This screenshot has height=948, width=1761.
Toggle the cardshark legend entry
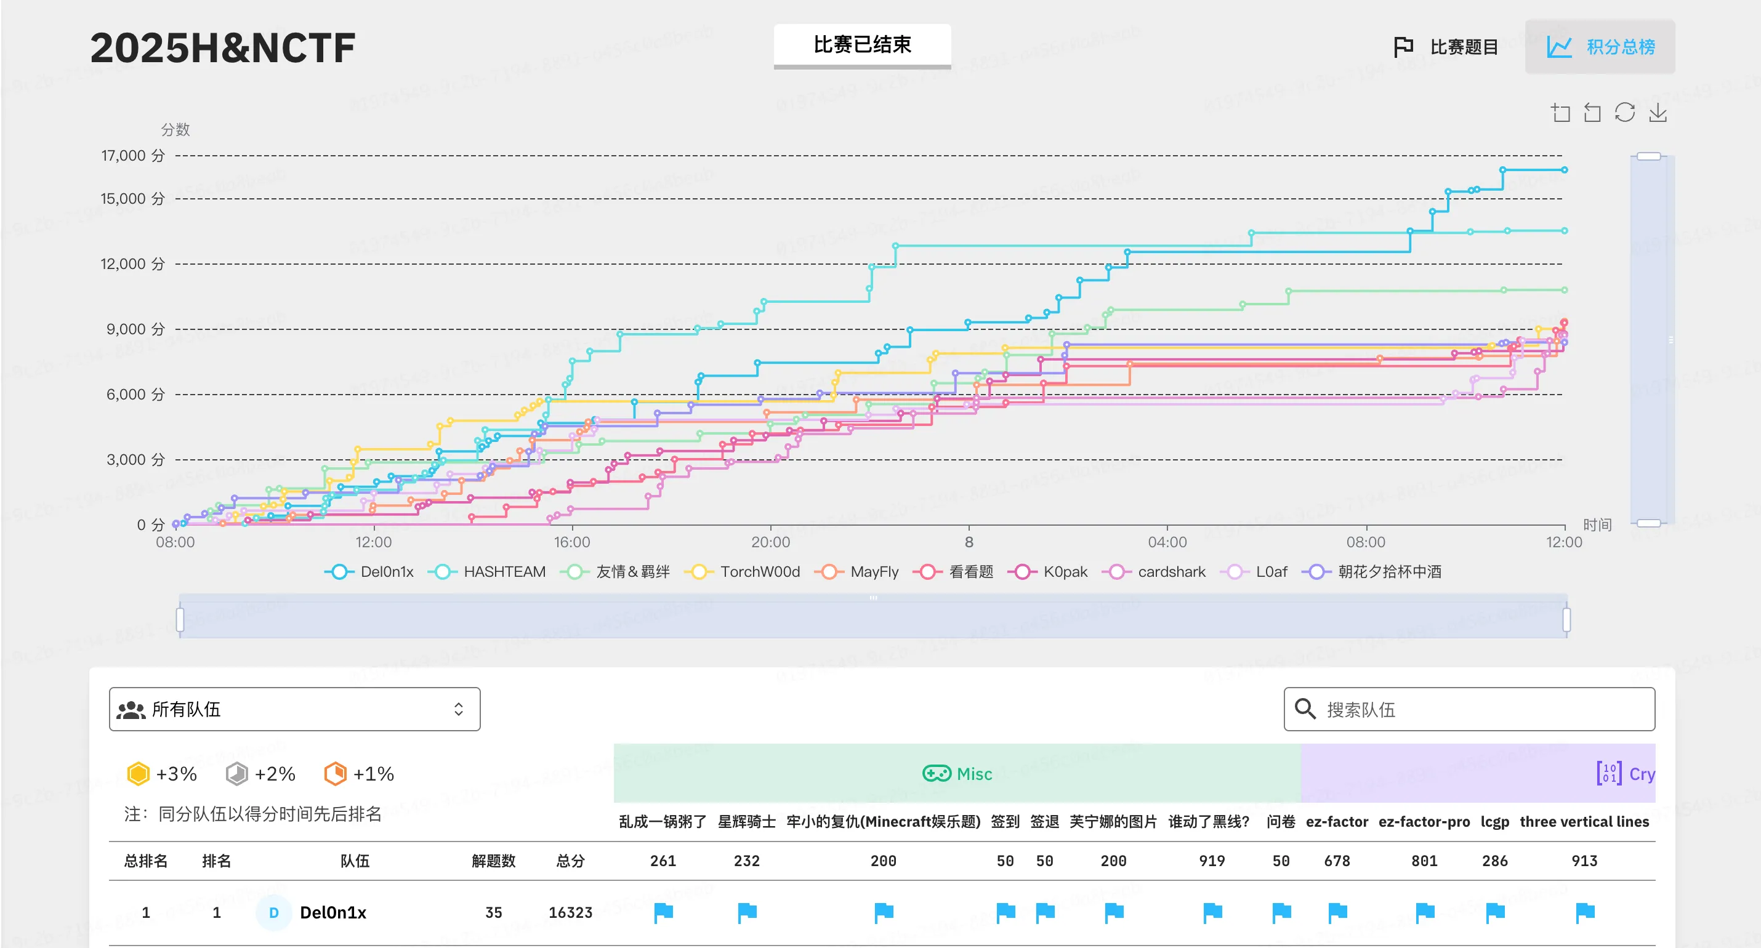click(1154, 571)
